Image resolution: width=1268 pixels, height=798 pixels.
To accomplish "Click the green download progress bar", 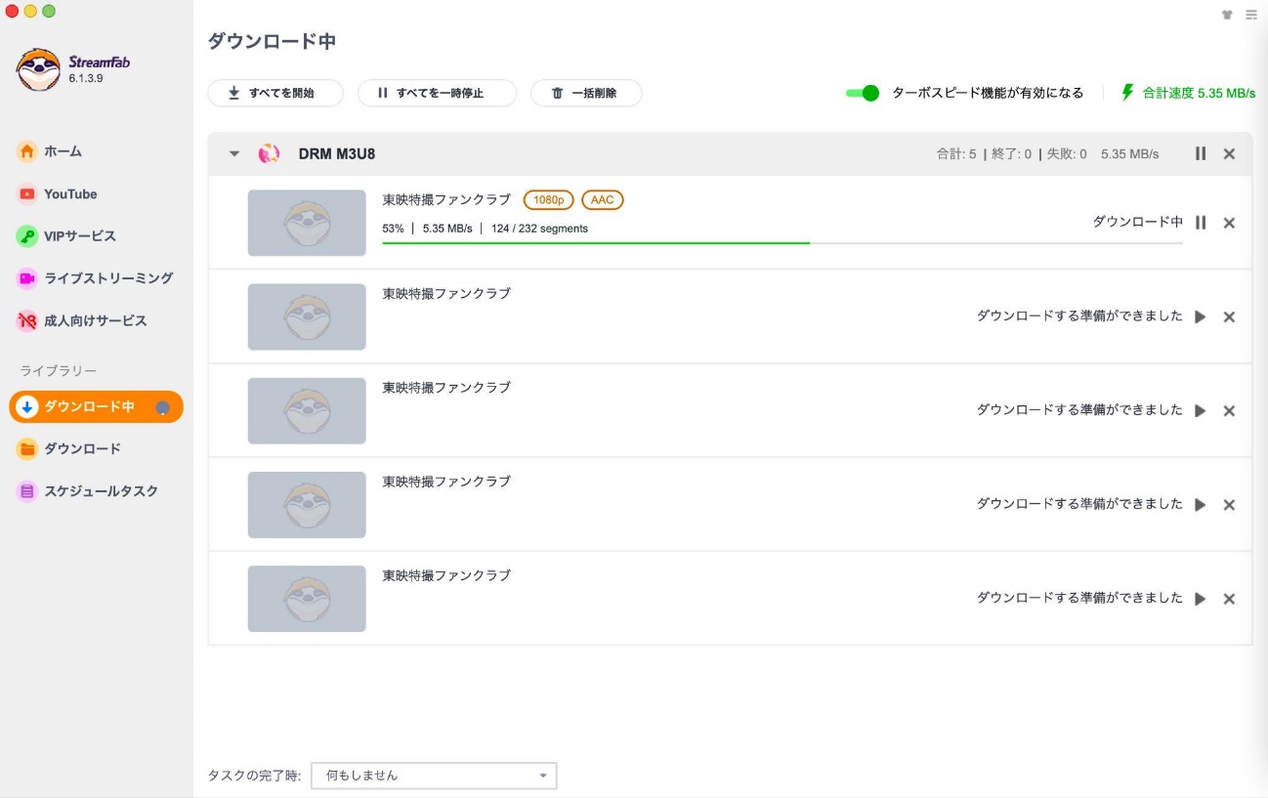I will [x=596, y=242].
